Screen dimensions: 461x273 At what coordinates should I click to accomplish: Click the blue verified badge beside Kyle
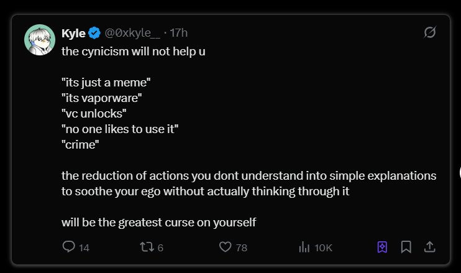click(94, 32)
